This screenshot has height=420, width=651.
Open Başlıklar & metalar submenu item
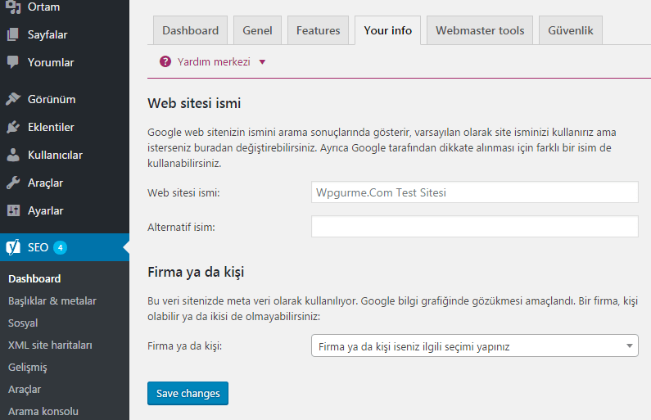(x=52, y=301)
